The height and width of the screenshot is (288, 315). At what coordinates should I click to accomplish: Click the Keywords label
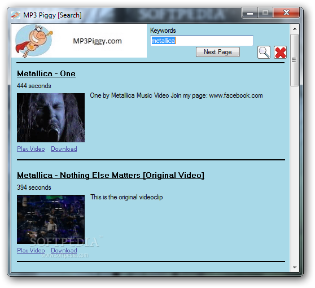163,30
